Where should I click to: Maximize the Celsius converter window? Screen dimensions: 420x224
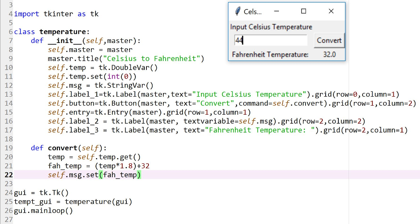[304, 11]
